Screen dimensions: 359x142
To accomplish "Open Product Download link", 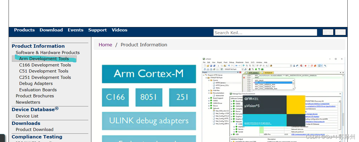I will point(35,130).
